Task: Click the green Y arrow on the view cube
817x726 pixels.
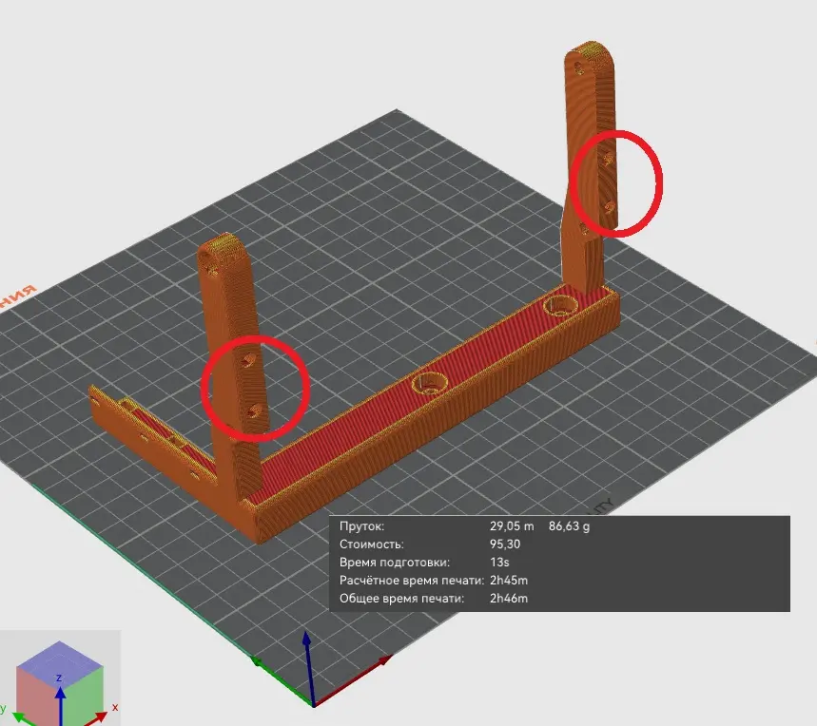Action: coord(6,709)
